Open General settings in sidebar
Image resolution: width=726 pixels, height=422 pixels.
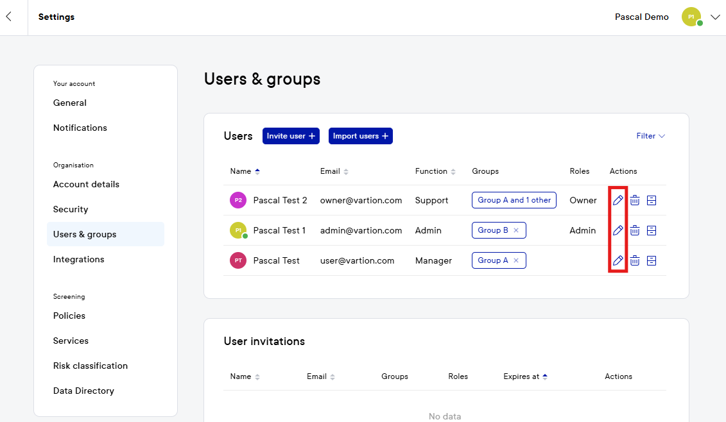tap(70, 103)
